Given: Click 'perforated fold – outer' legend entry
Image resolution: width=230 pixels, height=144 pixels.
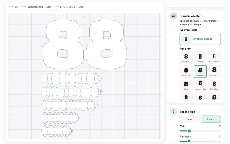Looking at the screenshot, I should point(36,7).
